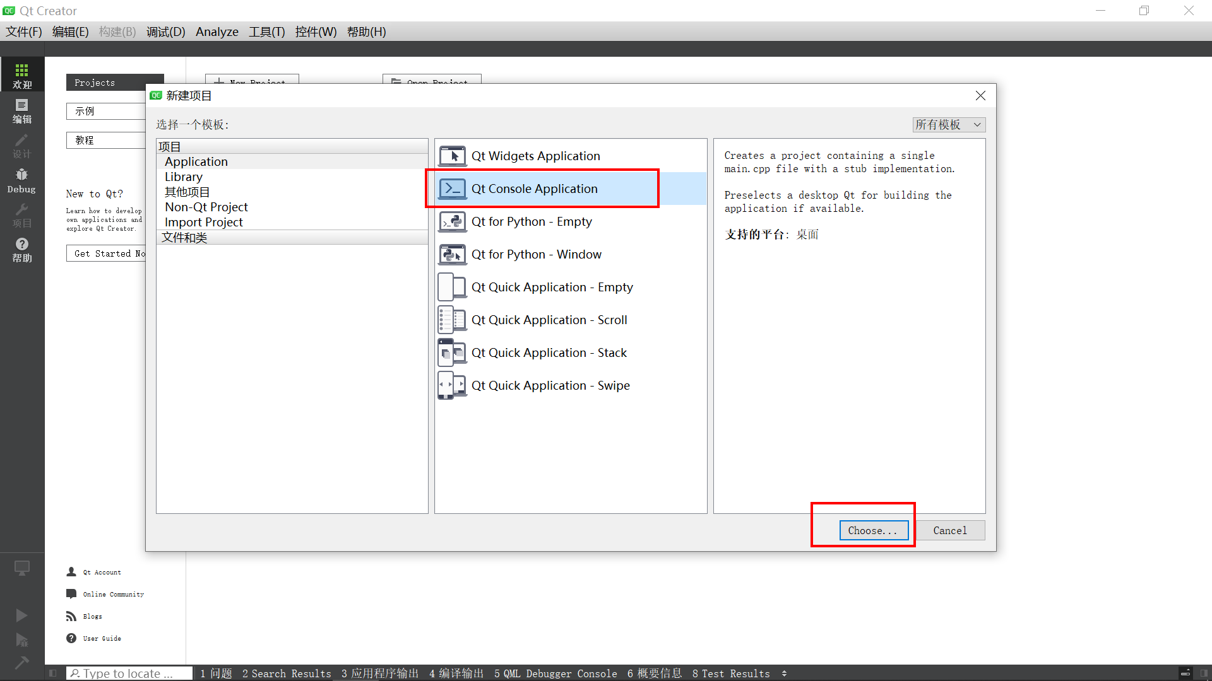Click the Cancel button
Screen dimensions: 1212x681
(x=949, y=530)
